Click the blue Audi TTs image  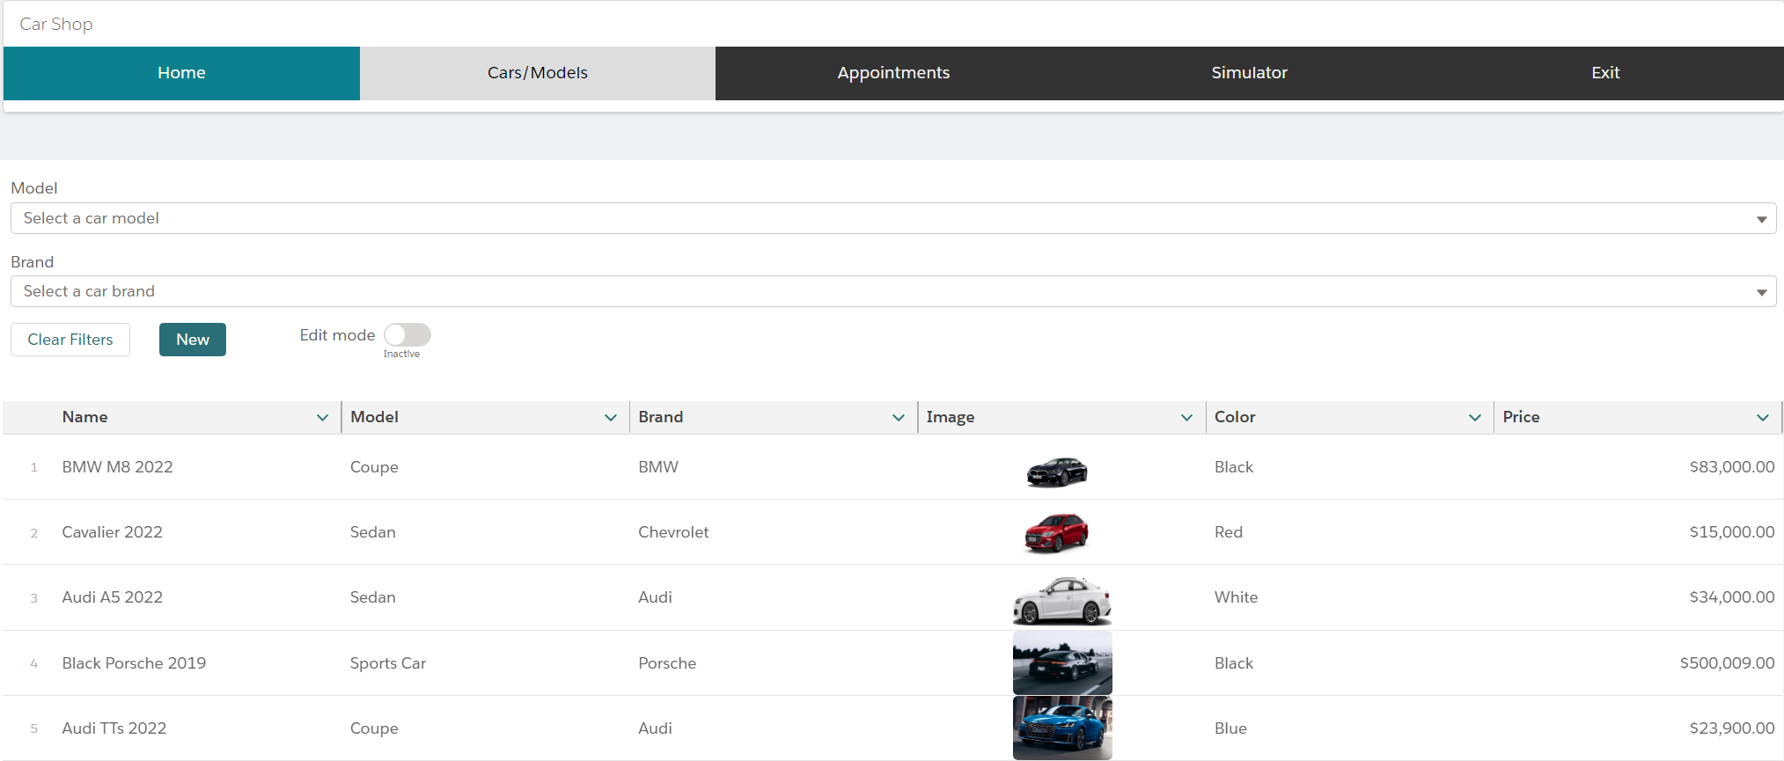1062,728
